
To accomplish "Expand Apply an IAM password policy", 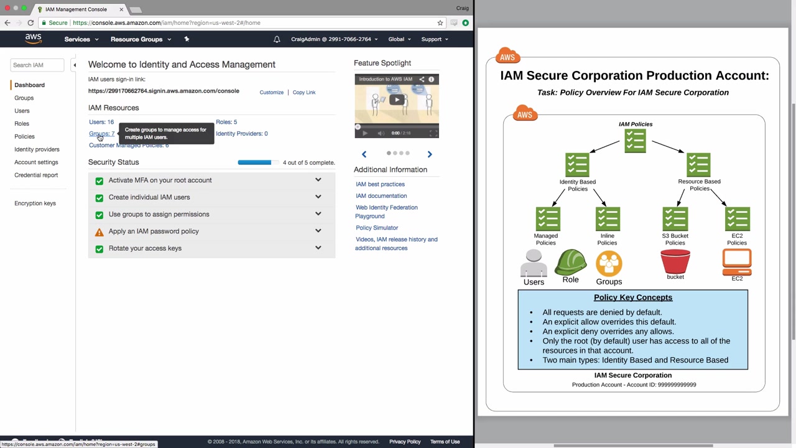I will [x=318, y=231].
